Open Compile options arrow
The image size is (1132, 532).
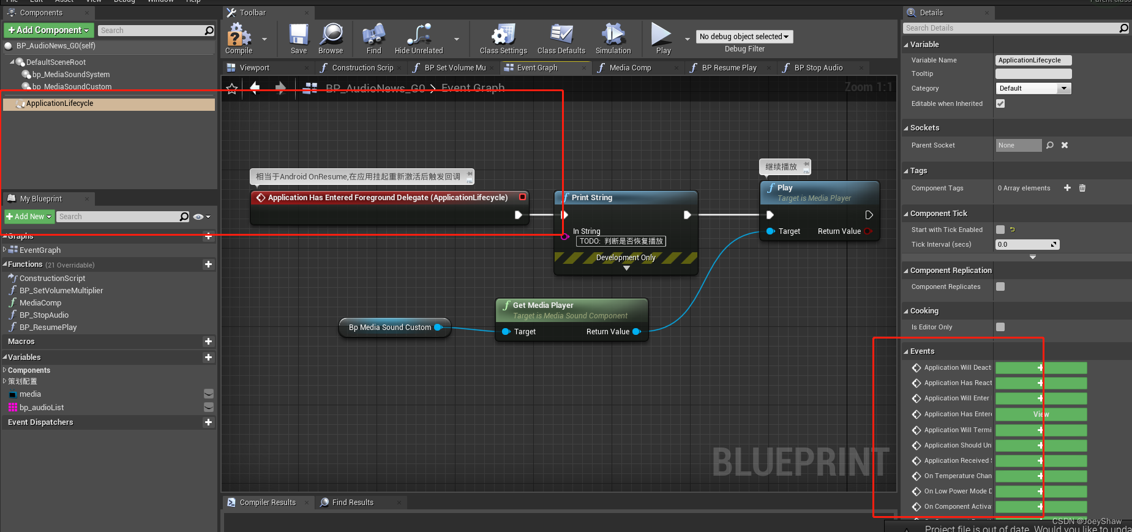pos(264,39)
